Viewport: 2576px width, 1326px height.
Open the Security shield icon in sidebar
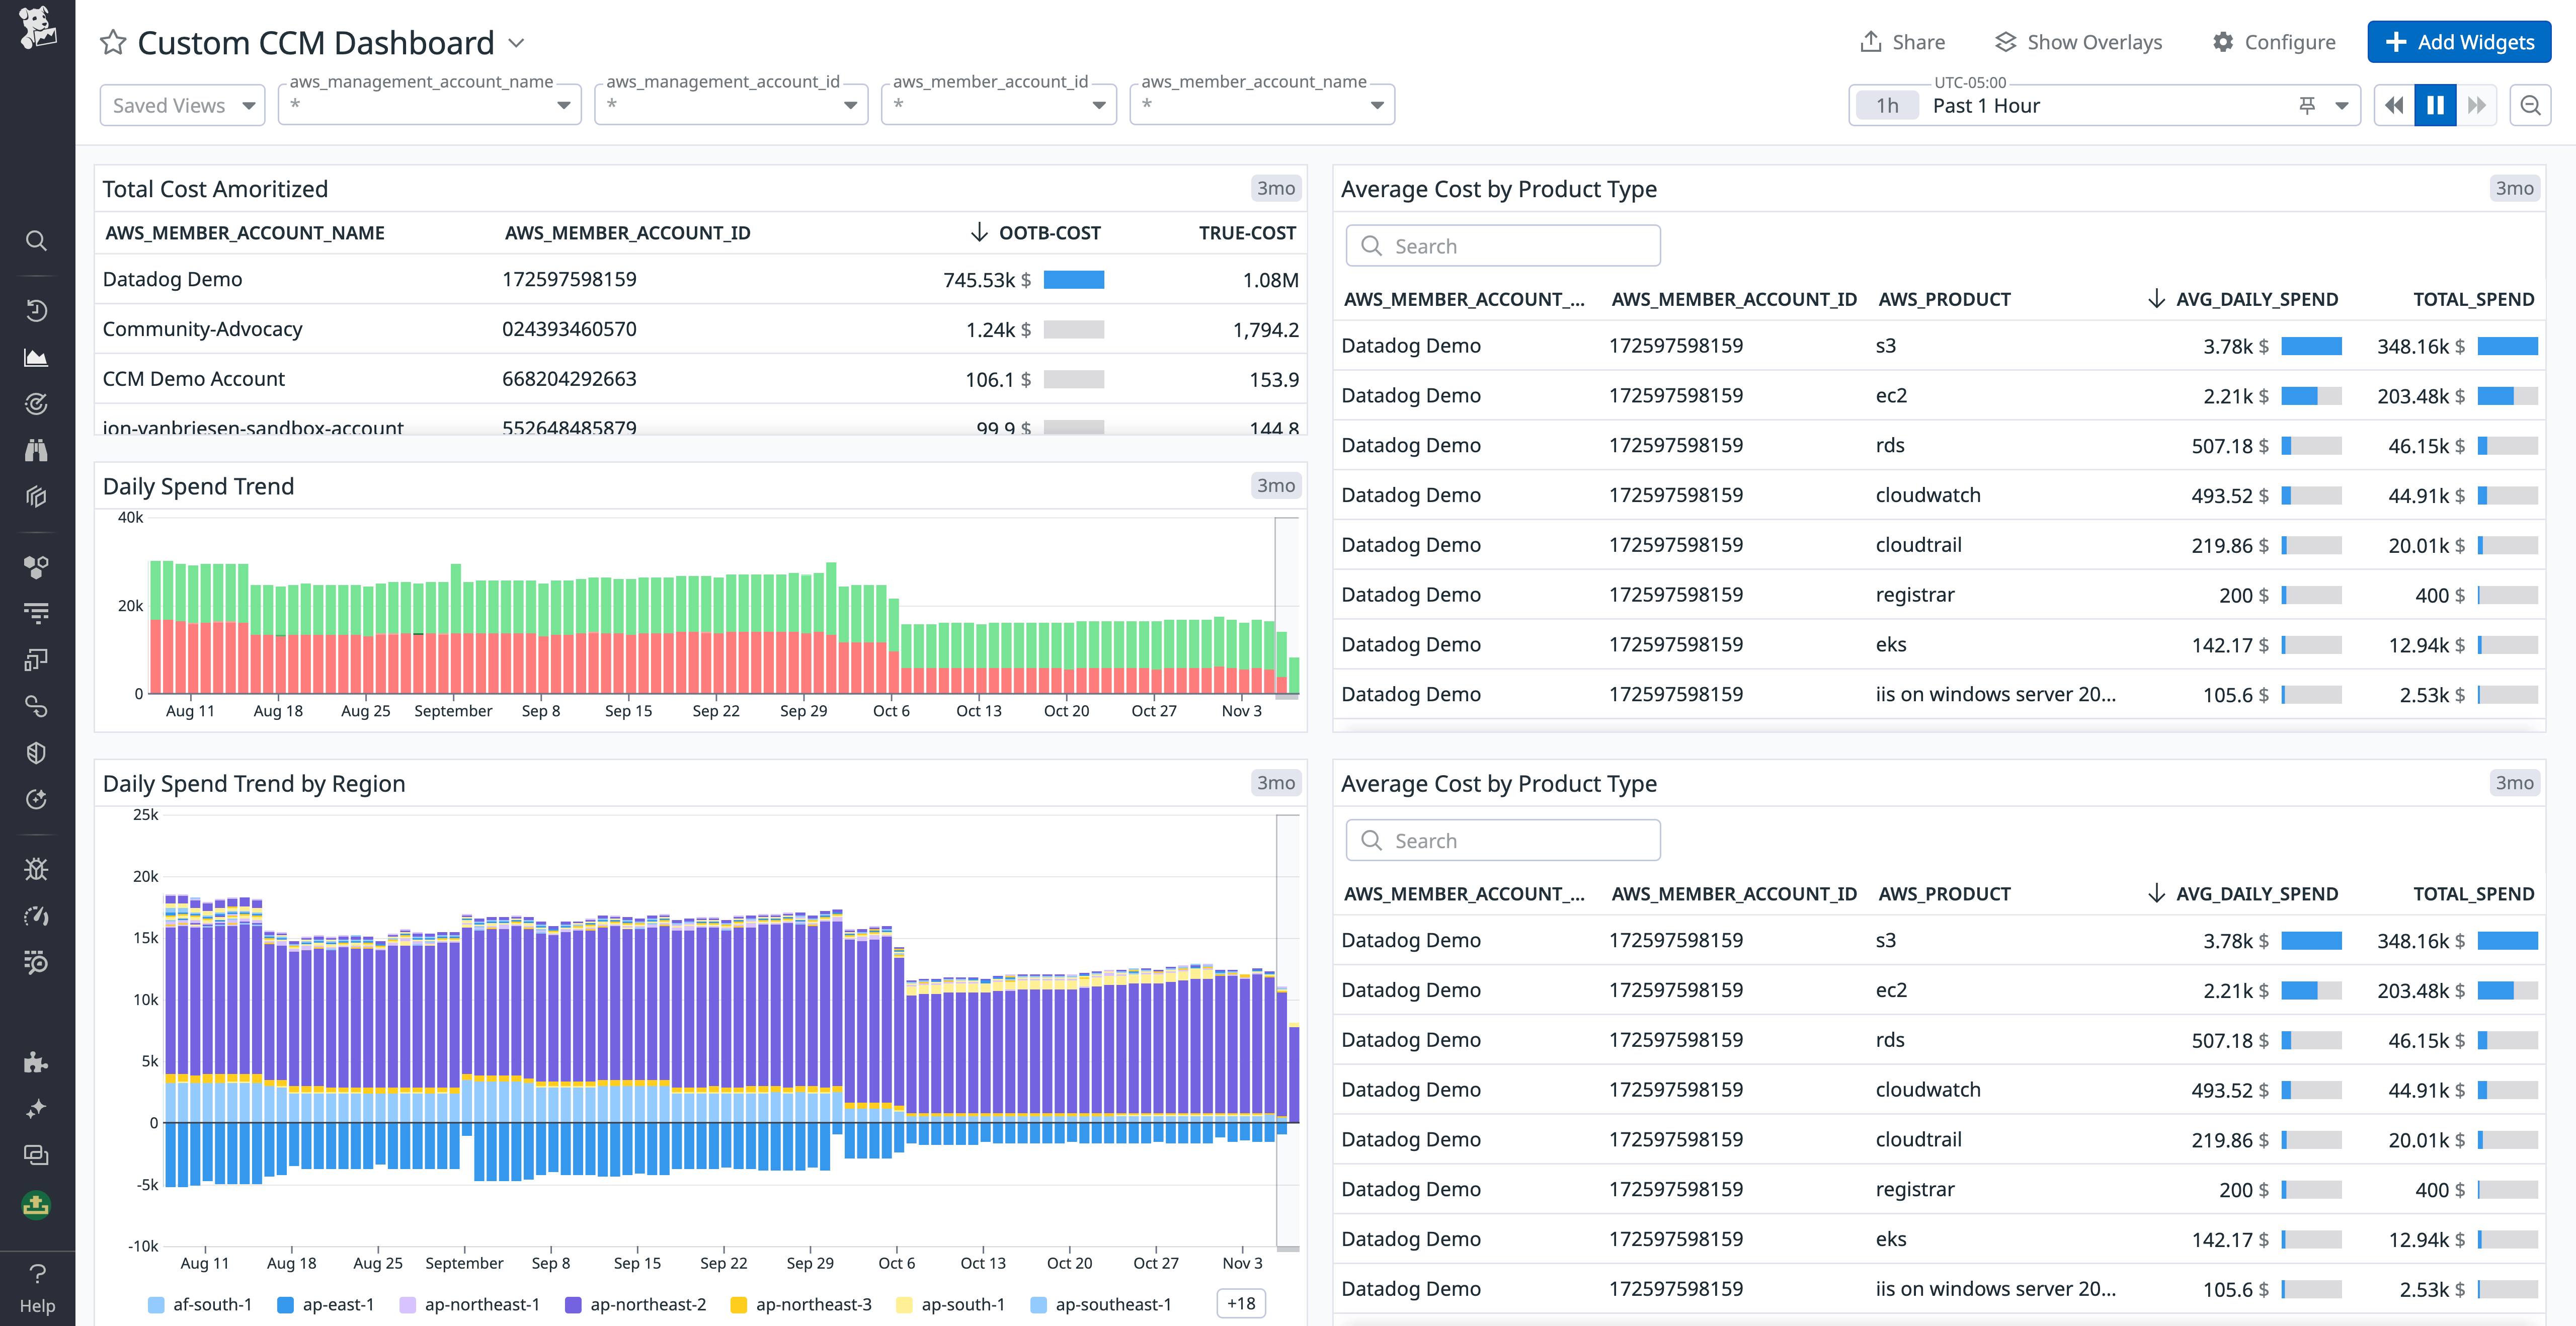click(37, 752)
